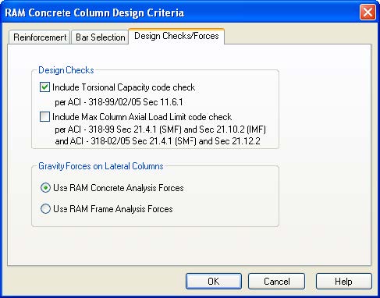Open Help for design criteria
This screenshot has height=298, width=380.
343,282
